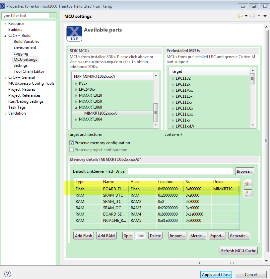Click Apply and Close button
Screen dimensions: 270x279
(x=216, y=275)
